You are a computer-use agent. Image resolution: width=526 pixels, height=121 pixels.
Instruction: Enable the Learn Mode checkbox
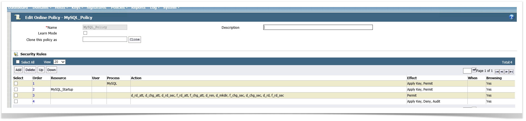pyautogui.click(x=85, y=33)
